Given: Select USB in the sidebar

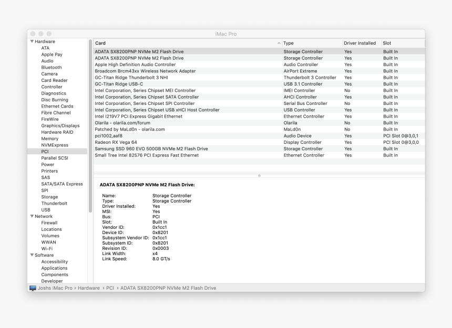Looking at the screenshot, I should click(x=46, y=210).
